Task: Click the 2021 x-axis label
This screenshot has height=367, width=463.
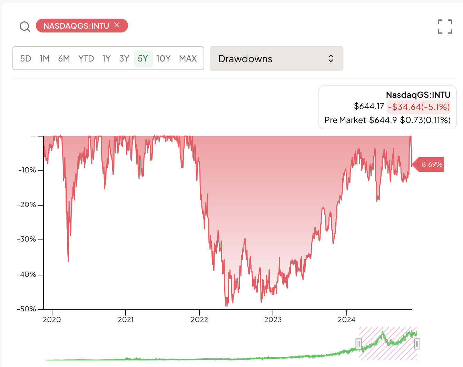Action: click(126, 319)
